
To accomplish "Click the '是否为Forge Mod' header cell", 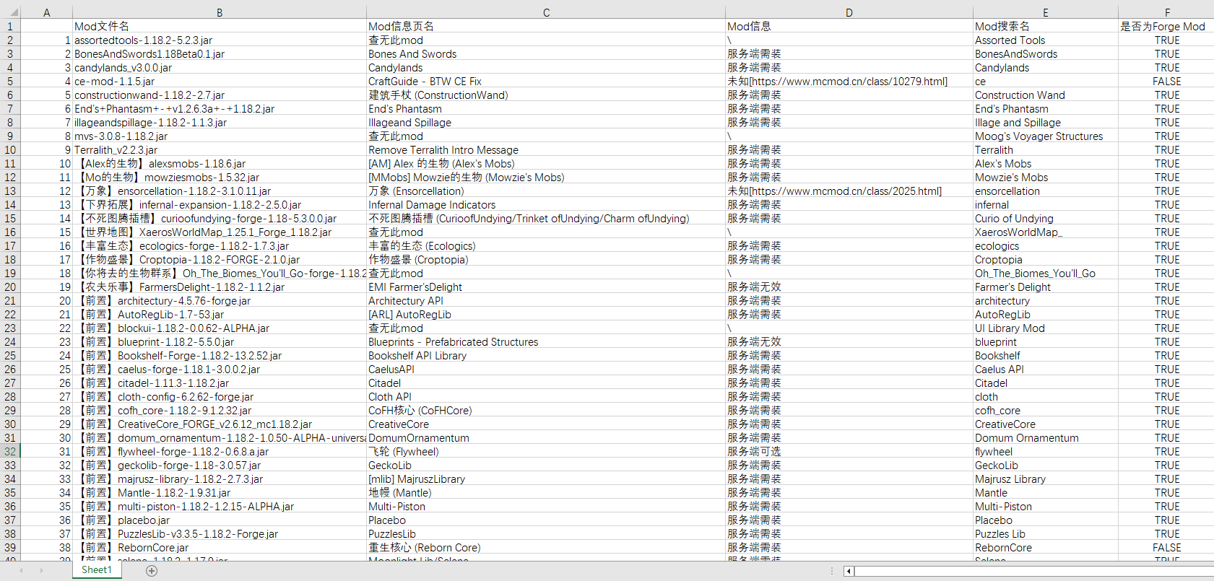I will pos(1166,26).
